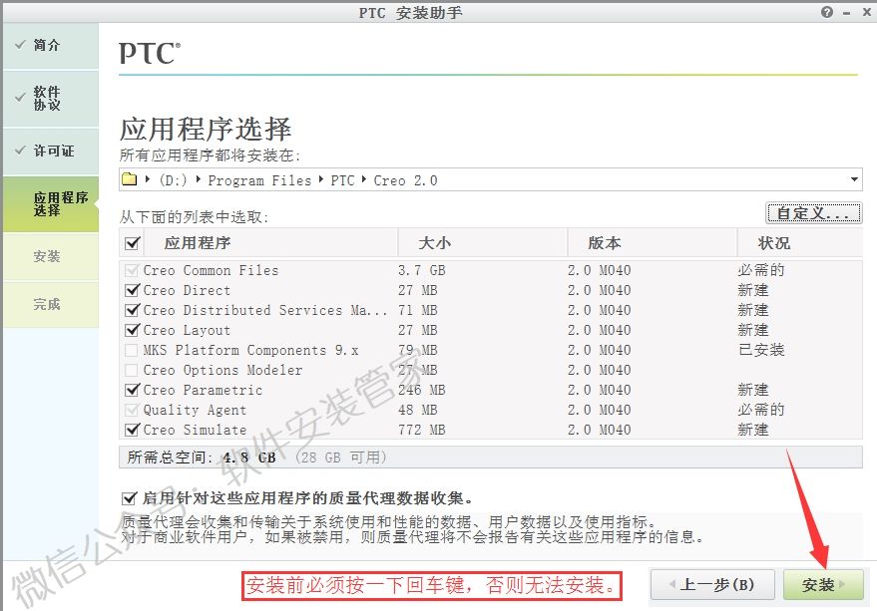Open the install path dropdown arrow
The width and height of the screenshot is (877, 611).
[x=854, y=180]
